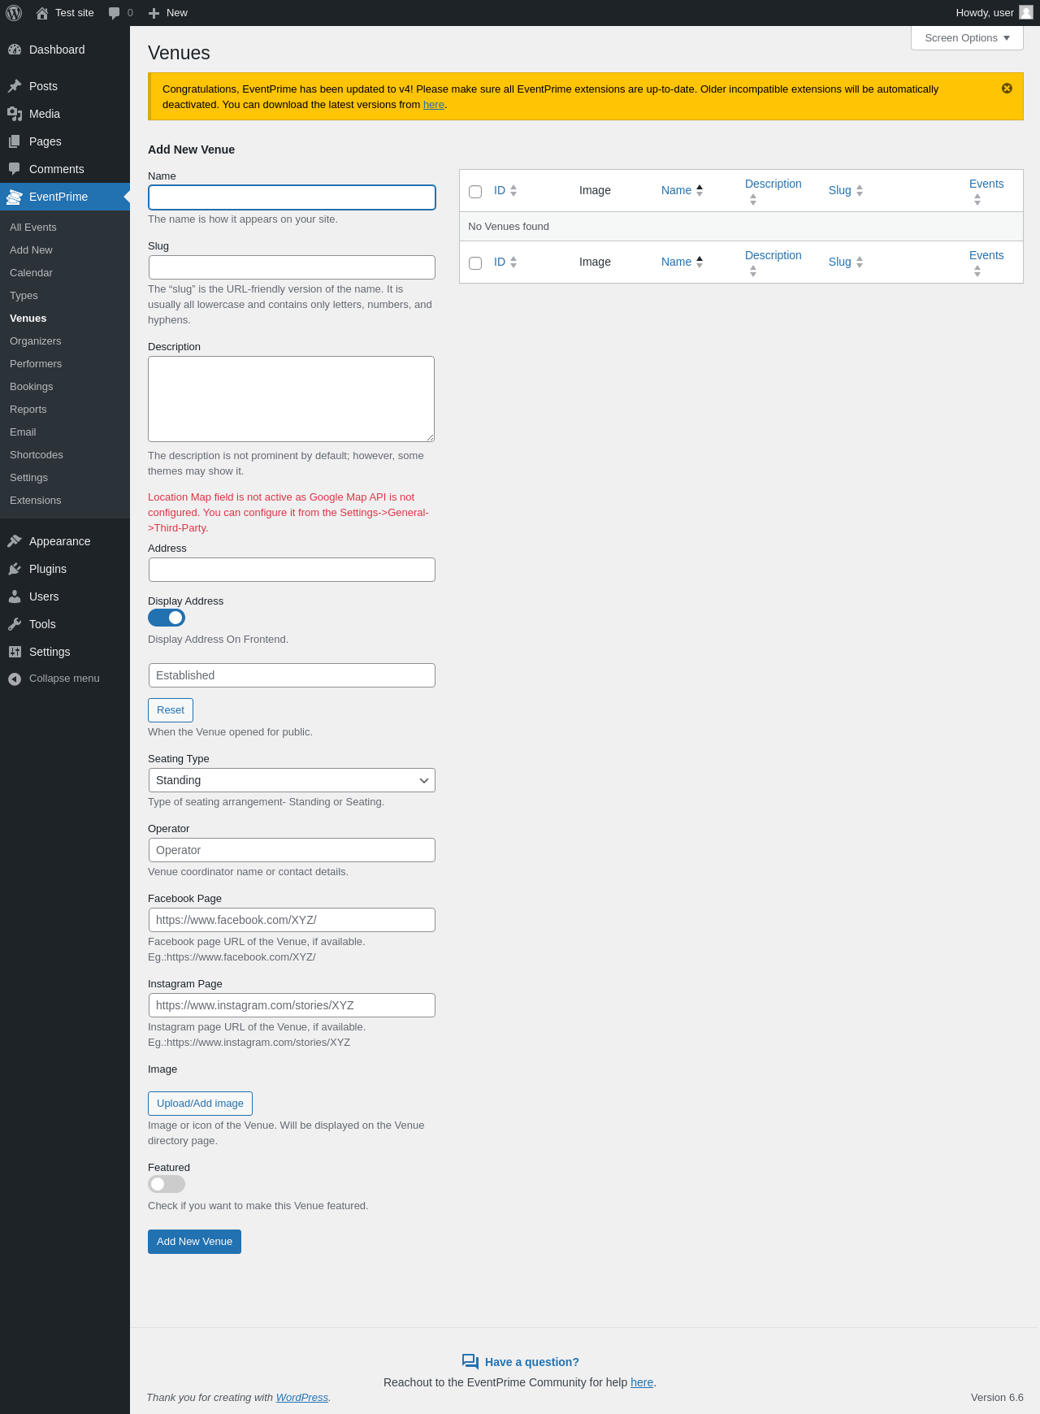Open Extensions in EventPrime submenu

pyautogui.click(x=36, y=501)
